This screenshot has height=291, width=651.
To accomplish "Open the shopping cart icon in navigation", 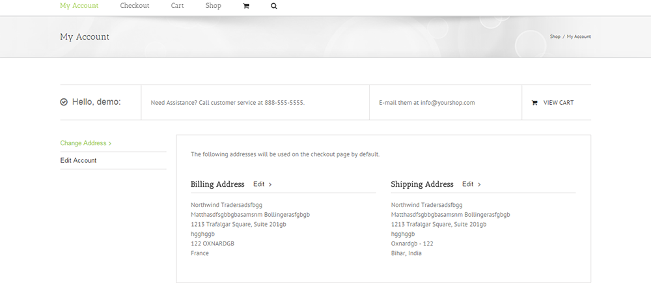I will pos(246,6).
